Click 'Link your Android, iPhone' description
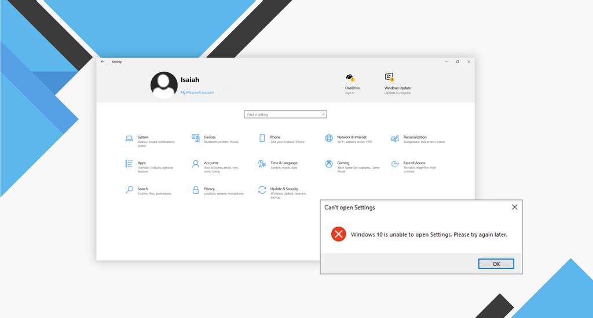Screen dimensions: 593x318 [287, 142]
